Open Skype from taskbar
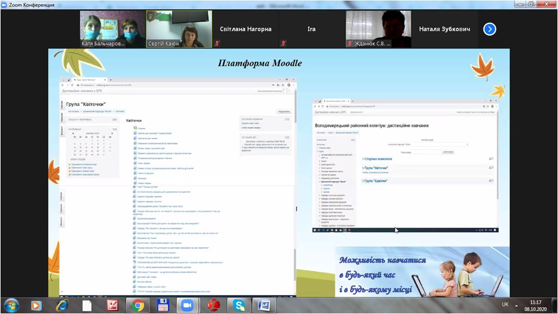The width and height of the screenshot is (558, 314). click(239, 305)
